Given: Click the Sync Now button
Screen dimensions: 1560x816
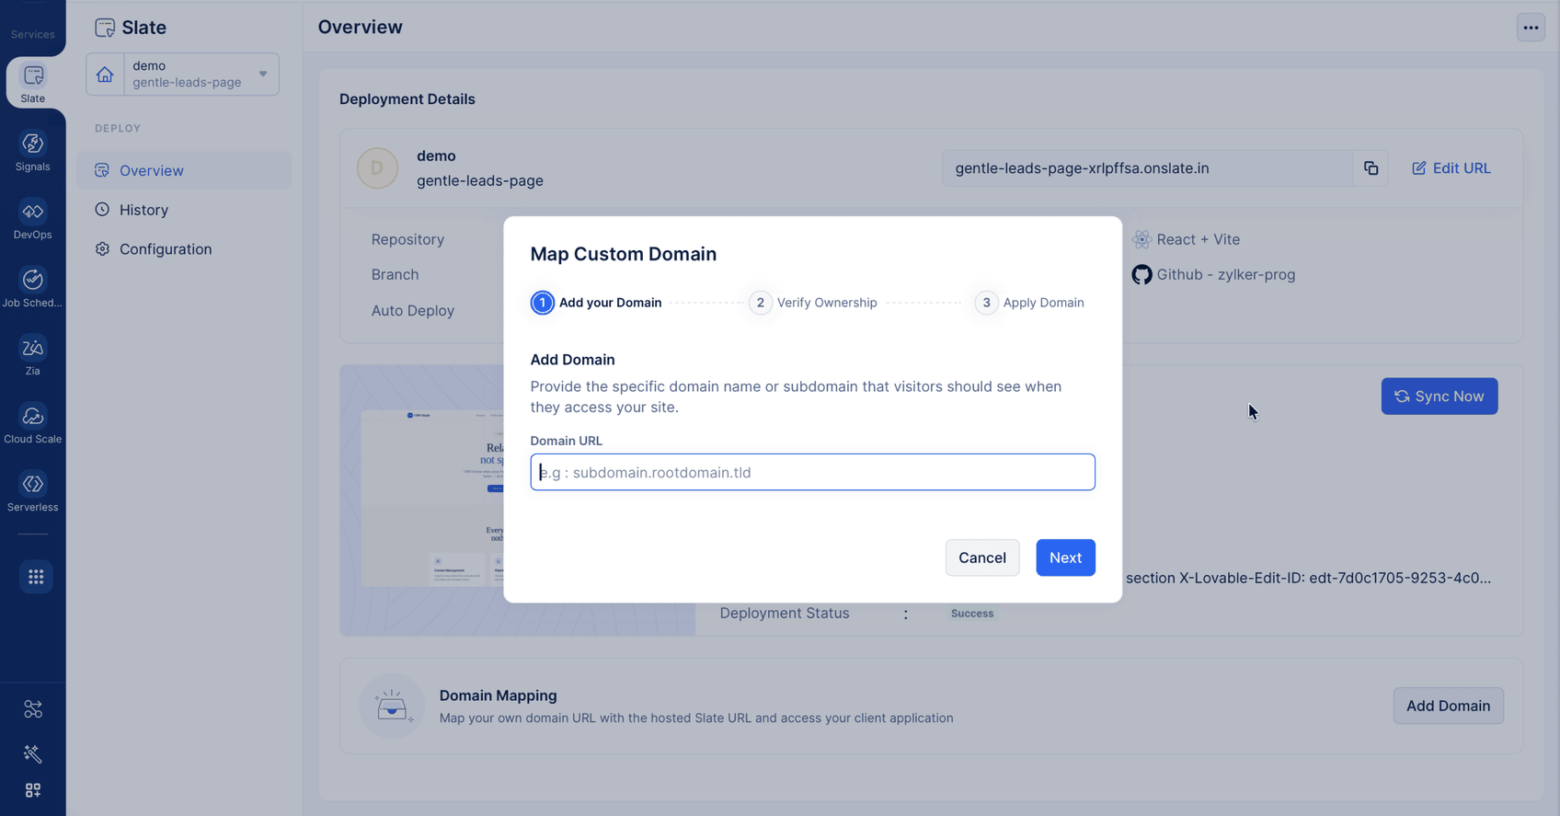Looking at the screenshot, I should click(1440, 397).
